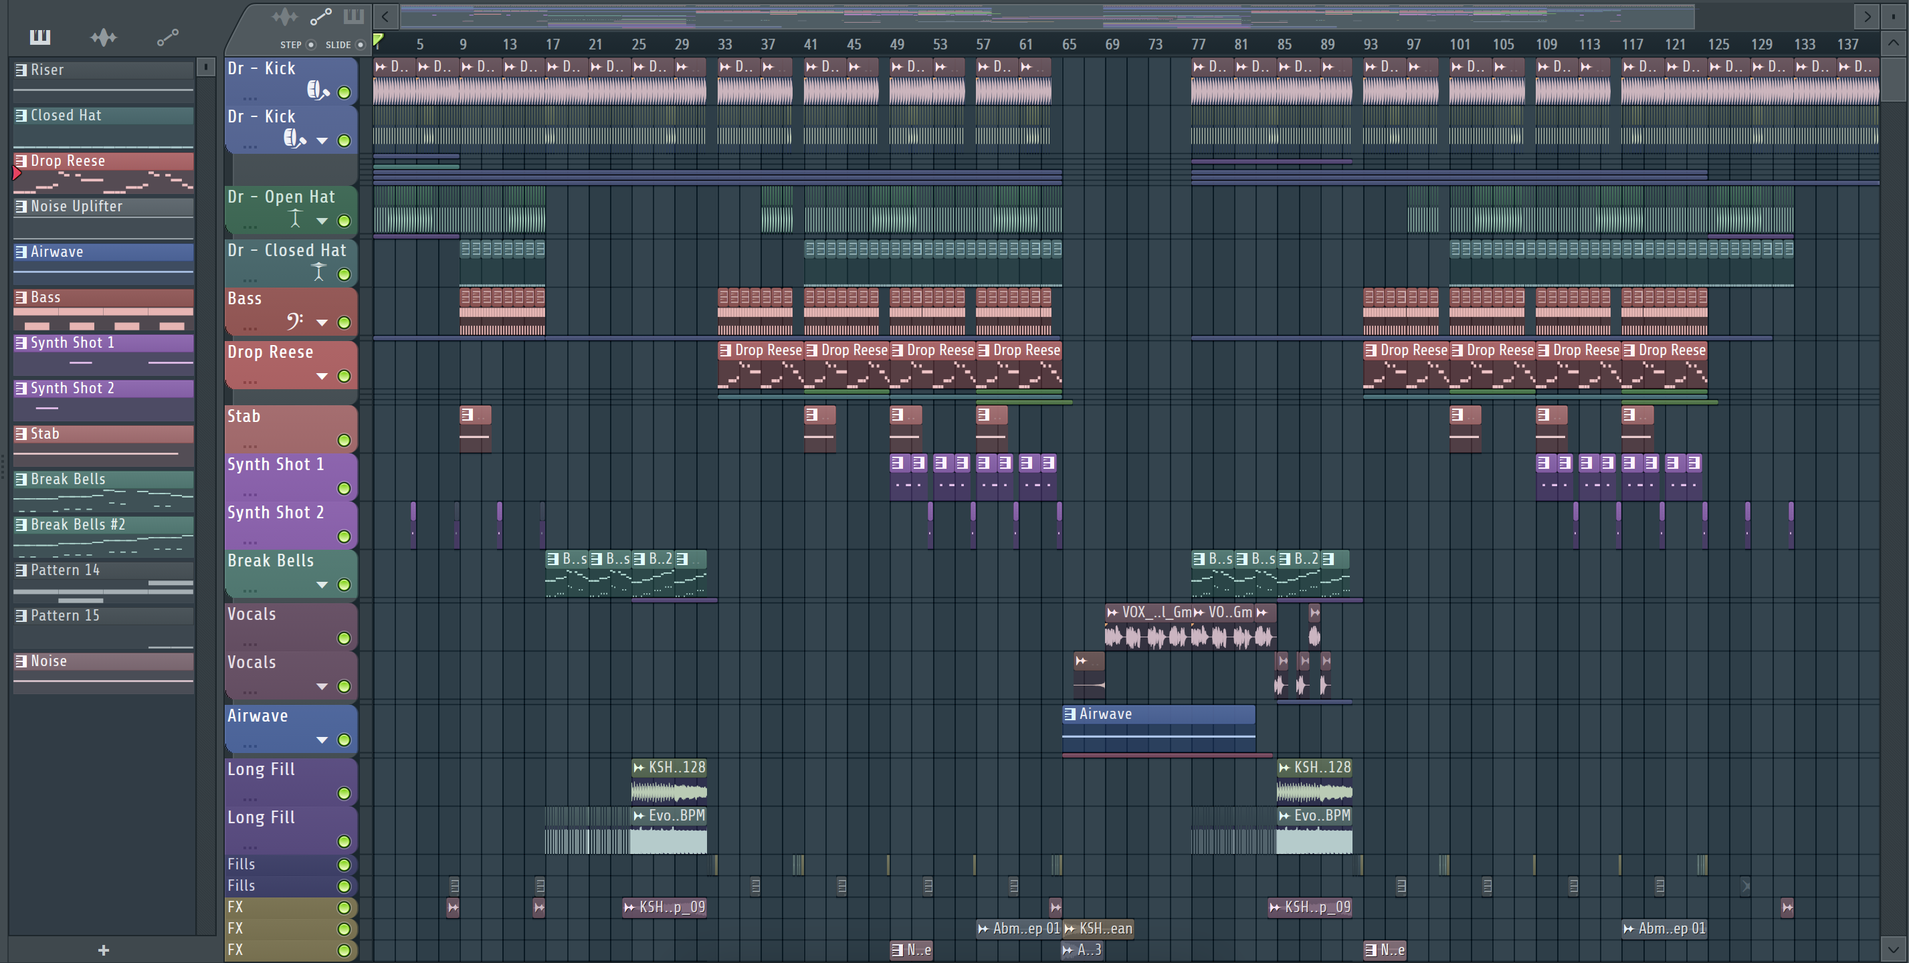The width and height of the screenshot is (1909, 963).
Task: Show patterns in the picker panel
Action: (39, 36)
